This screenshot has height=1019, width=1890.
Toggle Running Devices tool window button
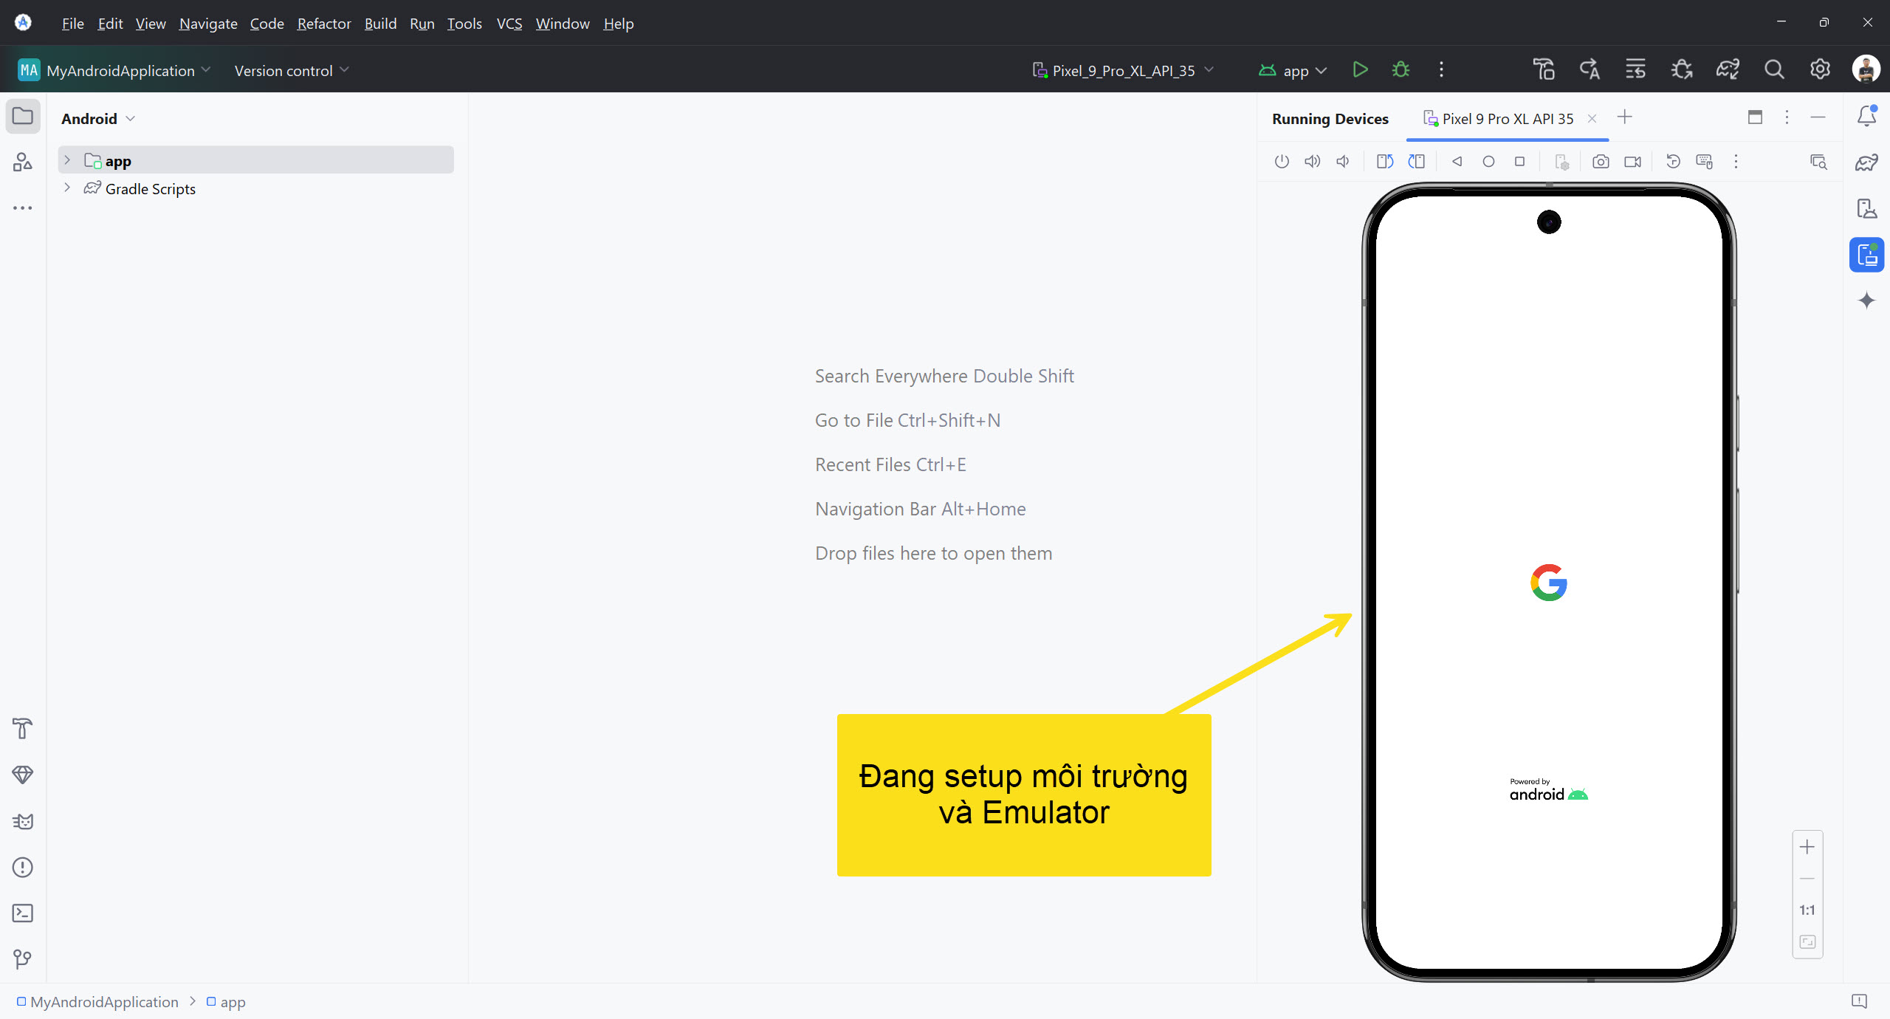(x=1866, y=255)
